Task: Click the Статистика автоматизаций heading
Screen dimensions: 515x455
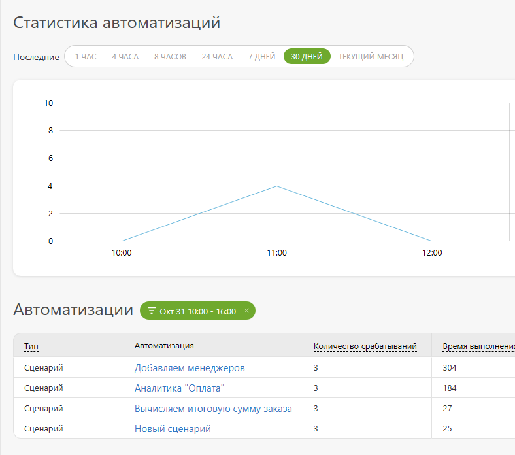Action: point(116,23)
